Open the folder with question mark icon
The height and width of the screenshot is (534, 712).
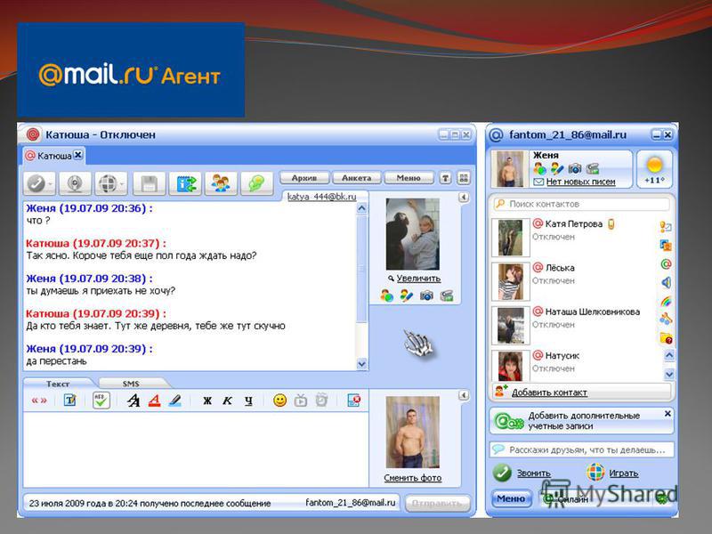[666, 338]
